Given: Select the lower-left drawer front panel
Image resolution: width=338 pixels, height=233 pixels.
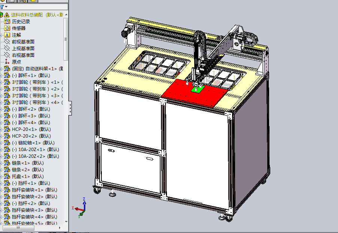Looking at the screenshot, I should (131, 168).
